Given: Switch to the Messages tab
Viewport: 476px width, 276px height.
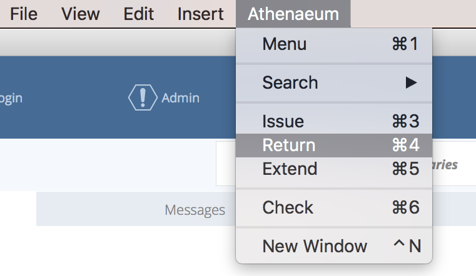Looking at the screenshot, I should click(195, 210).
